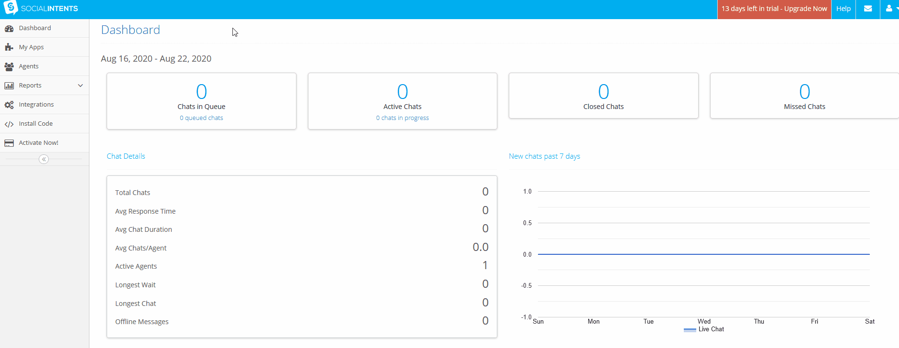Click the Active Agents label
899x348 pixels.
coord(136,266)
